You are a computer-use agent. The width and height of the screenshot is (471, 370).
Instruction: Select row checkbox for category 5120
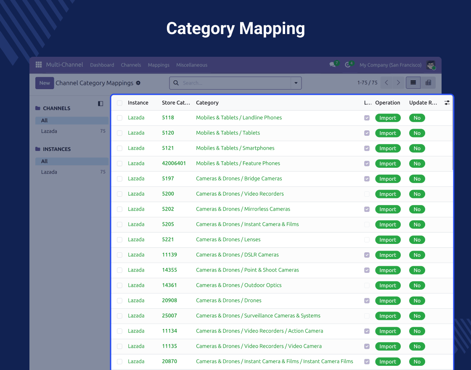119,133
